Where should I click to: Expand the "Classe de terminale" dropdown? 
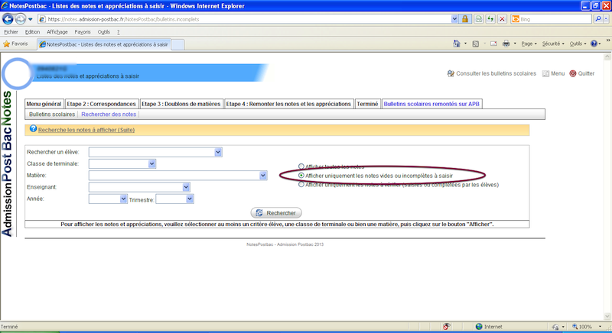[x=152, y=163]
